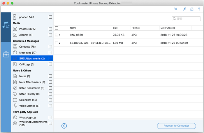The image size is (204, 133).
Task: Click the 2018-11-26 10:00:23 date cell
Action: (x=174, y=35)
